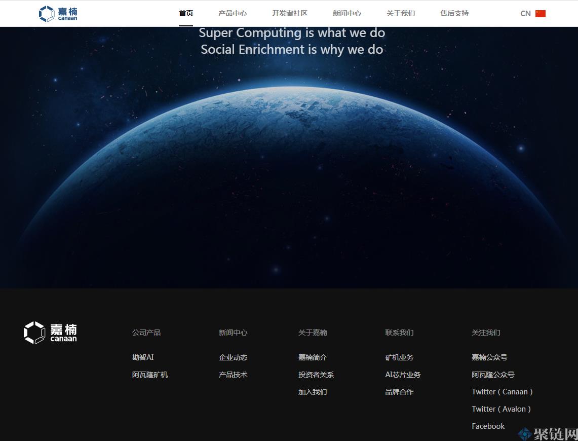Open the AI芯片业务 contact link
Image resolution: width=578 pixels, height=441 pixels.
point(403,375)
